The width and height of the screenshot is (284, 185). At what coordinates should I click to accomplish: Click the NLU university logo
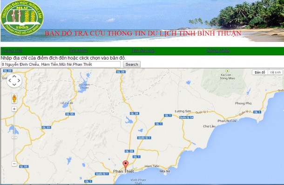point(22,18)
